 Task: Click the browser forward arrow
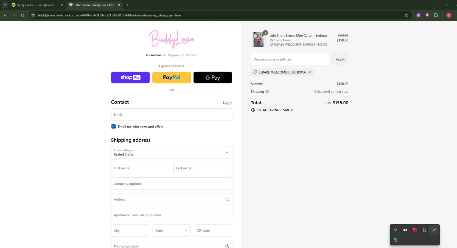pos(14,15)
